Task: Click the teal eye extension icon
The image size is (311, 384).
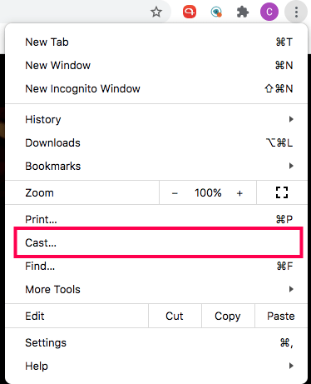Action: pos(216,12)
